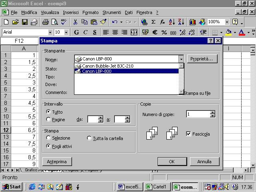Save the workbook with the floppy disk icon
Screen dimensions: 256x192
25,22
